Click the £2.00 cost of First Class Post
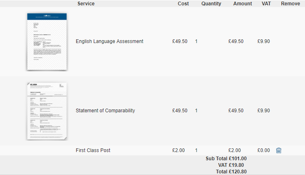The image size is (305, 175). click(178, 150)
